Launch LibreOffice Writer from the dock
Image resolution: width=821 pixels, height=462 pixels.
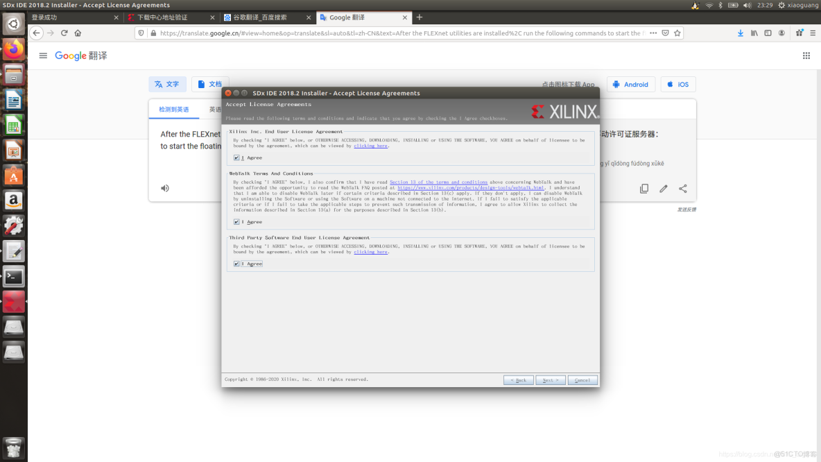[14, 100]
